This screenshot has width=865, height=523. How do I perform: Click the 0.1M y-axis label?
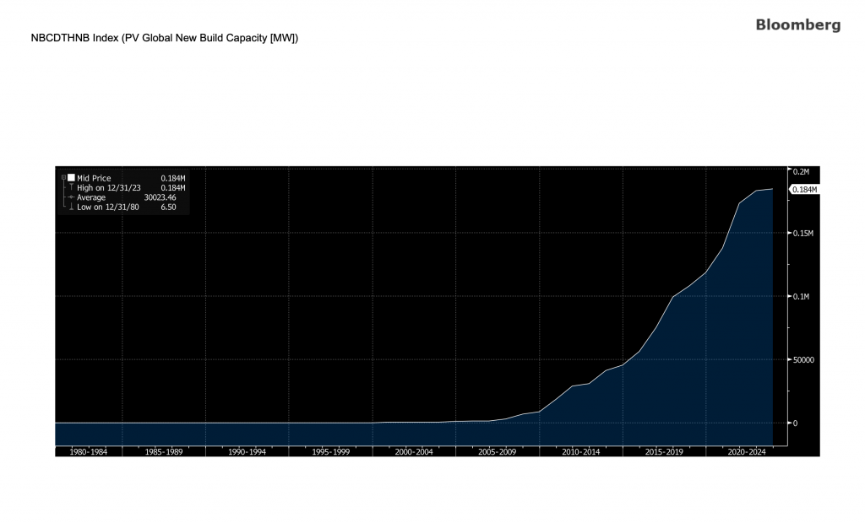coord(801,297)
